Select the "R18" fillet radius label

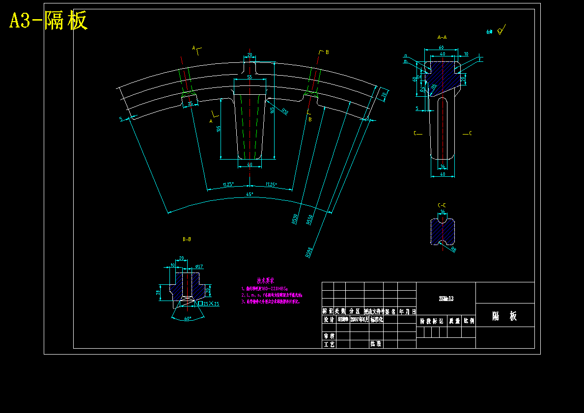click(285, 111)
